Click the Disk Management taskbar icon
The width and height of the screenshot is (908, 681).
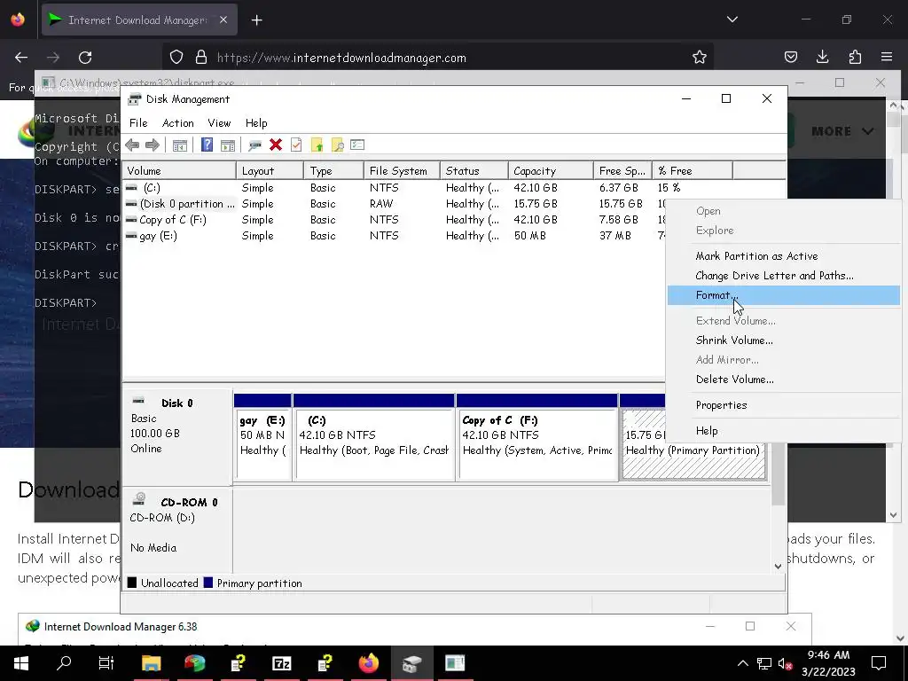click(x=411, y=663)
